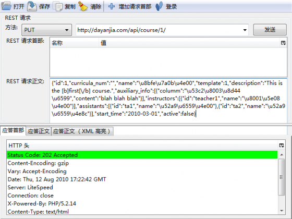The width and height of the screenshot is (292, 219).
Task: Click the 打开 toolbar label
Action: point(19,7)
